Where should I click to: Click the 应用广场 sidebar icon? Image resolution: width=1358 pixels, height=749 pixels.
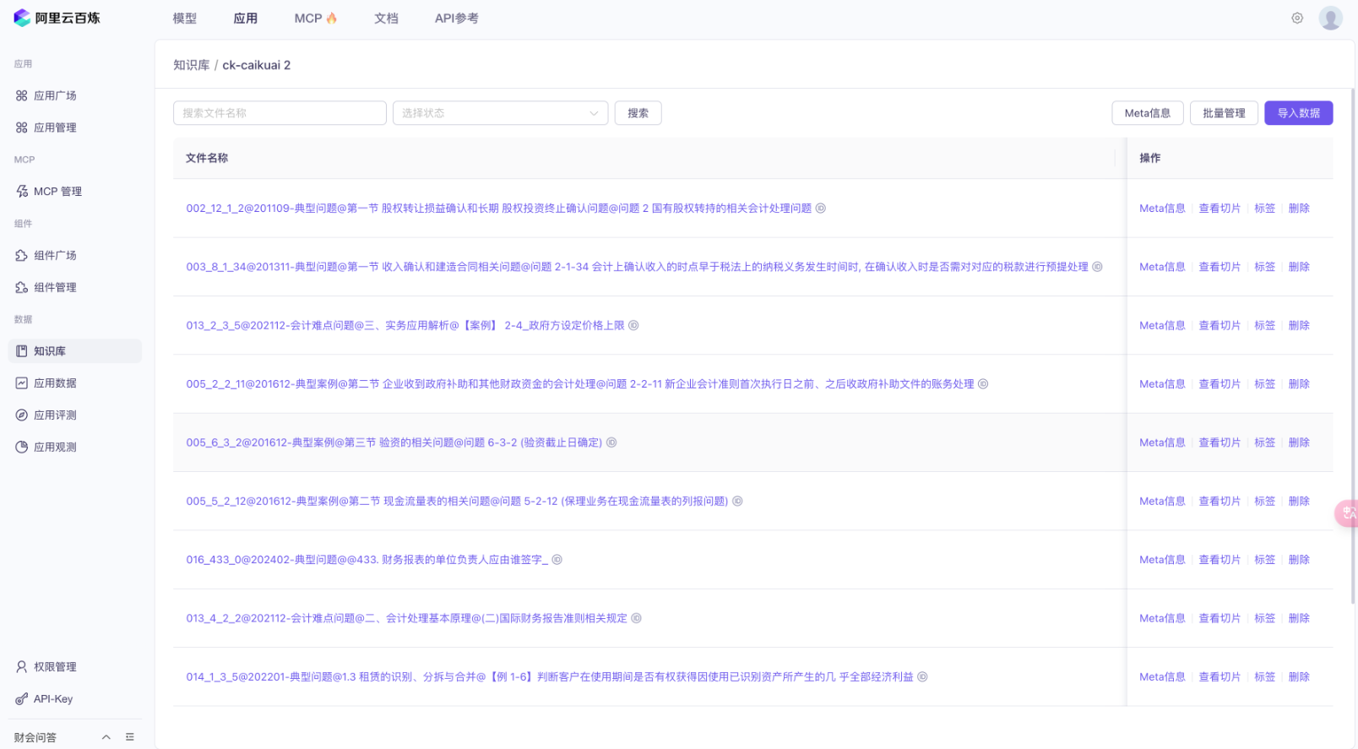click(22, 95)
